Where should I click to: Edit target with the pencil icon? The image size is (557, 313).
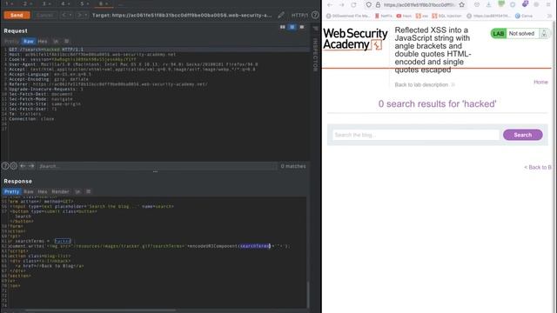[281, 16]
